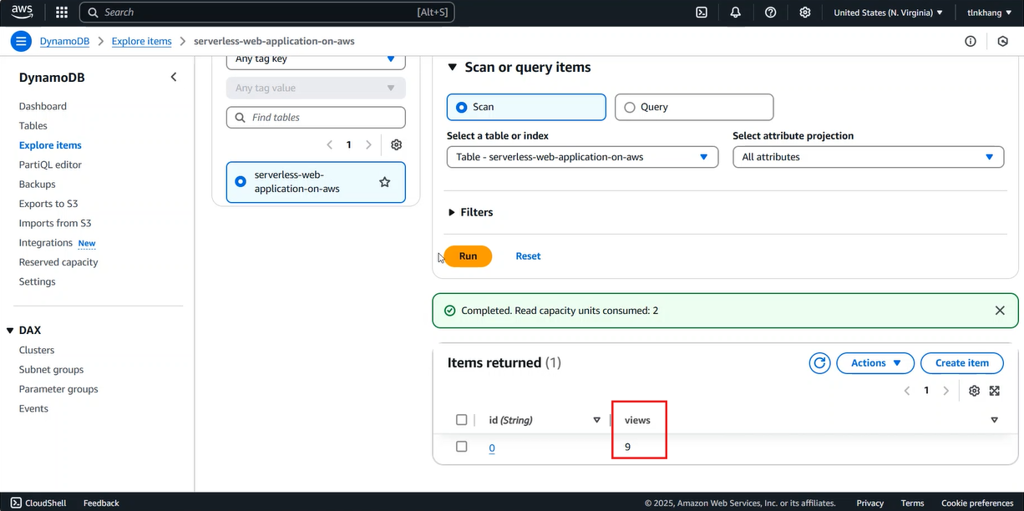The width and height of the screenshot is (1024, 511).
Task: Collapse the DynamoDB side navigation
Action: [174, 77]
